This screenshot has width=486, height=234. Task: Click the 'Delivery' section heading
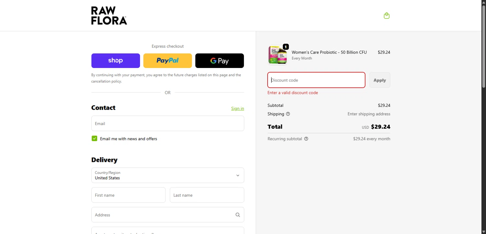point(104,160)
